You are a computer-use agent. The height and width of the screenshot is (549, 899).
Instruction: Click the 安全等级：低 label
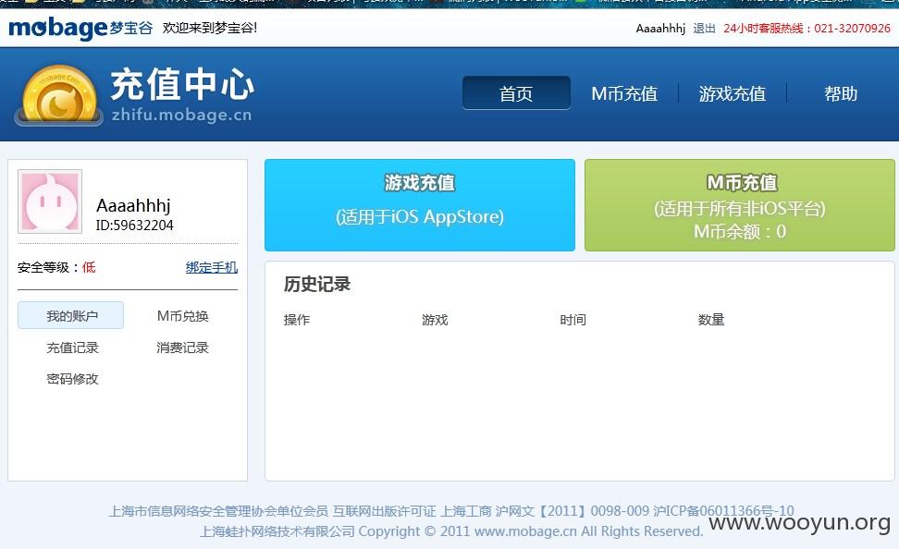[56, 267]
